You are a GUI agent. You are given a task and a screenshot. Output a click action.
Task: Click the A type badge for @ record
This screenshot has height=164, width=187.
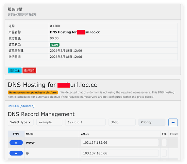tap(16, 153)
